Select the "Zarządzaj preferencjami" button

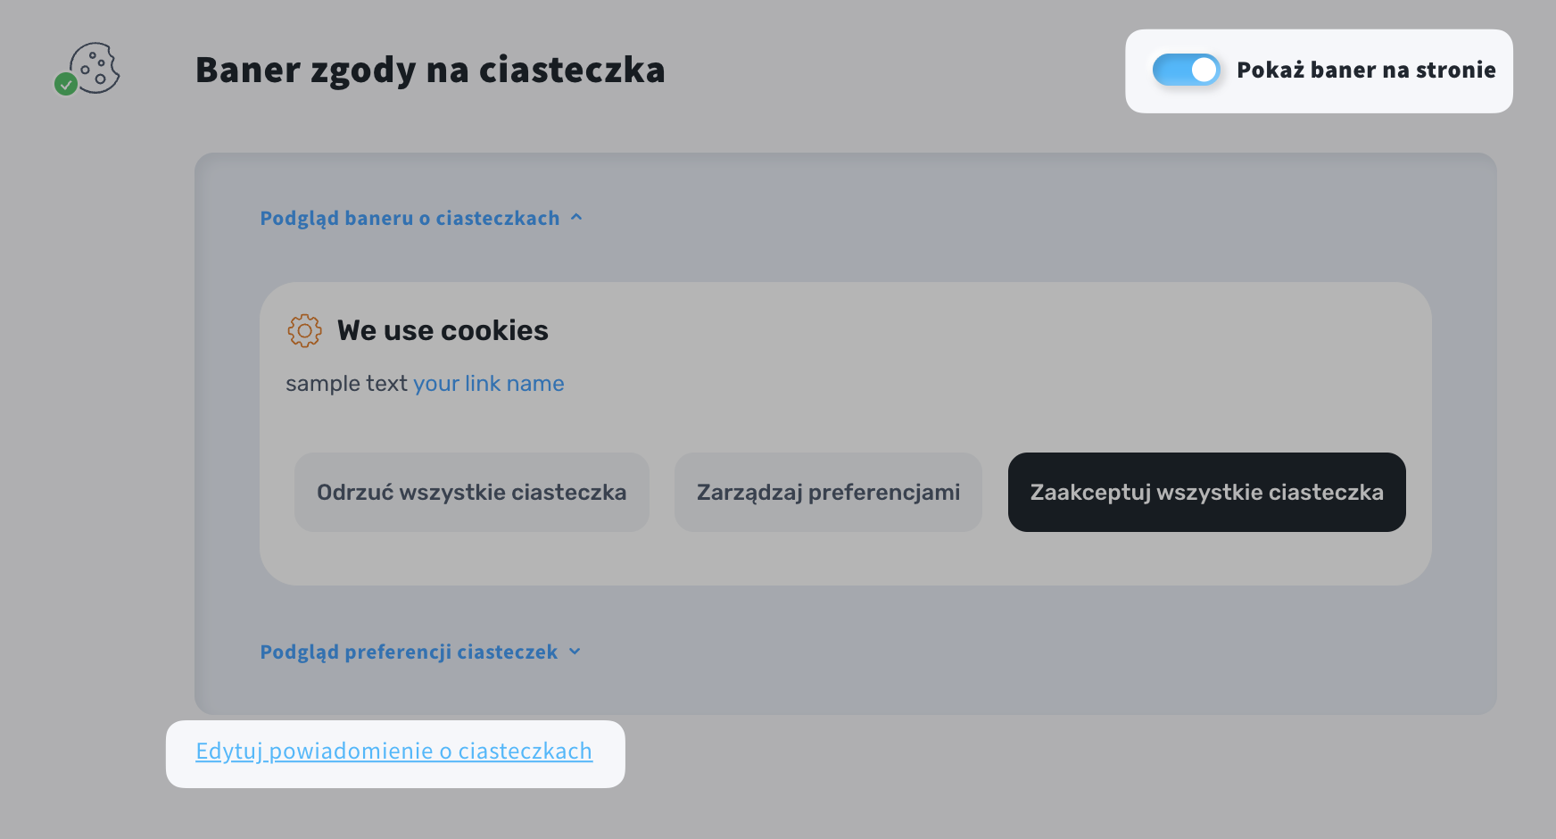pos(828,492)
